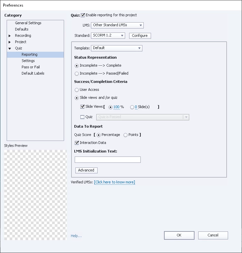Open the Advanced settings button
This screenshot has width=242, height=253.
[x=86, y=170]
